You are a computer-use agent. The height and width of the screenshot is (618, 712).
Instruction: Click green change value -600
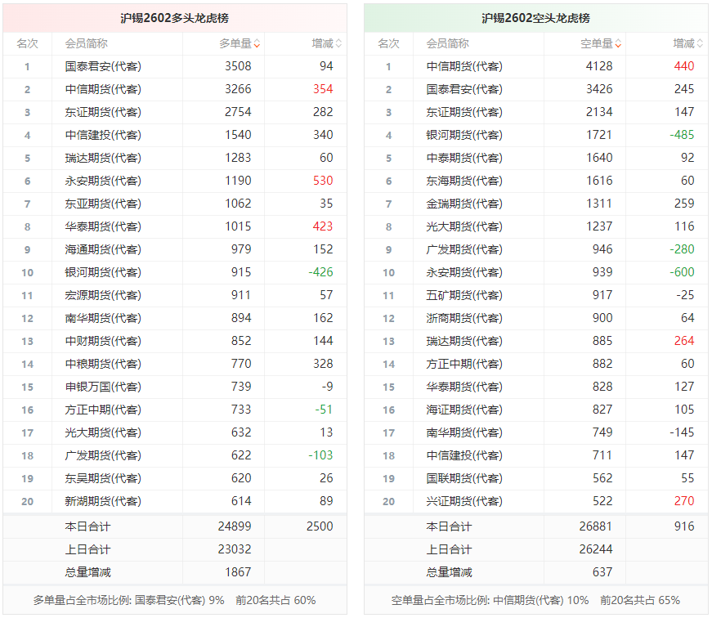click(x=682, y=272)
